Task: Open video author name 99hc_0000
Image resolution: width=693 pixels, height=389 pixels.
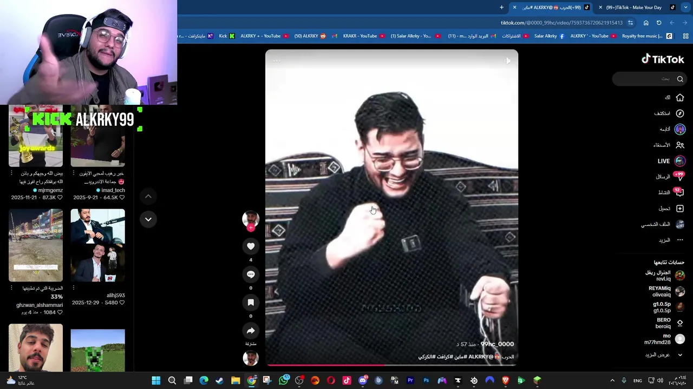Action: [x=497, y=344]
